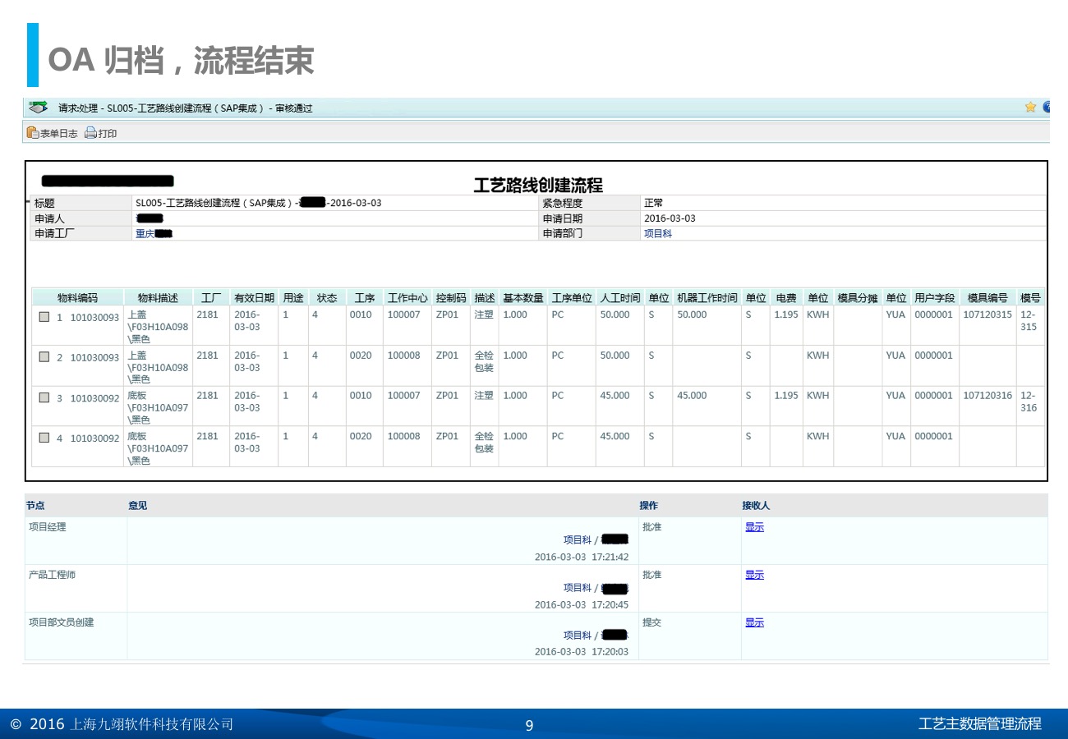
Task: Click work center 100007 in row 3
Action: 403,396
